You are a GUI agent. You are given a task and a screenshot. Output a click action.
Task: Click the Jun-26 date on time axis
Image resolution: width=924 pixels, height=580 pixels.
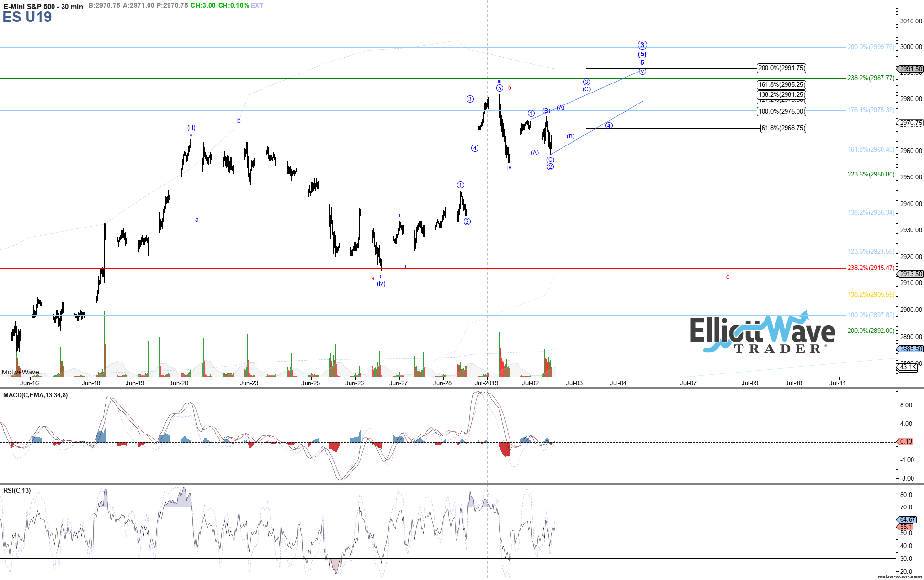click(355, 383)
